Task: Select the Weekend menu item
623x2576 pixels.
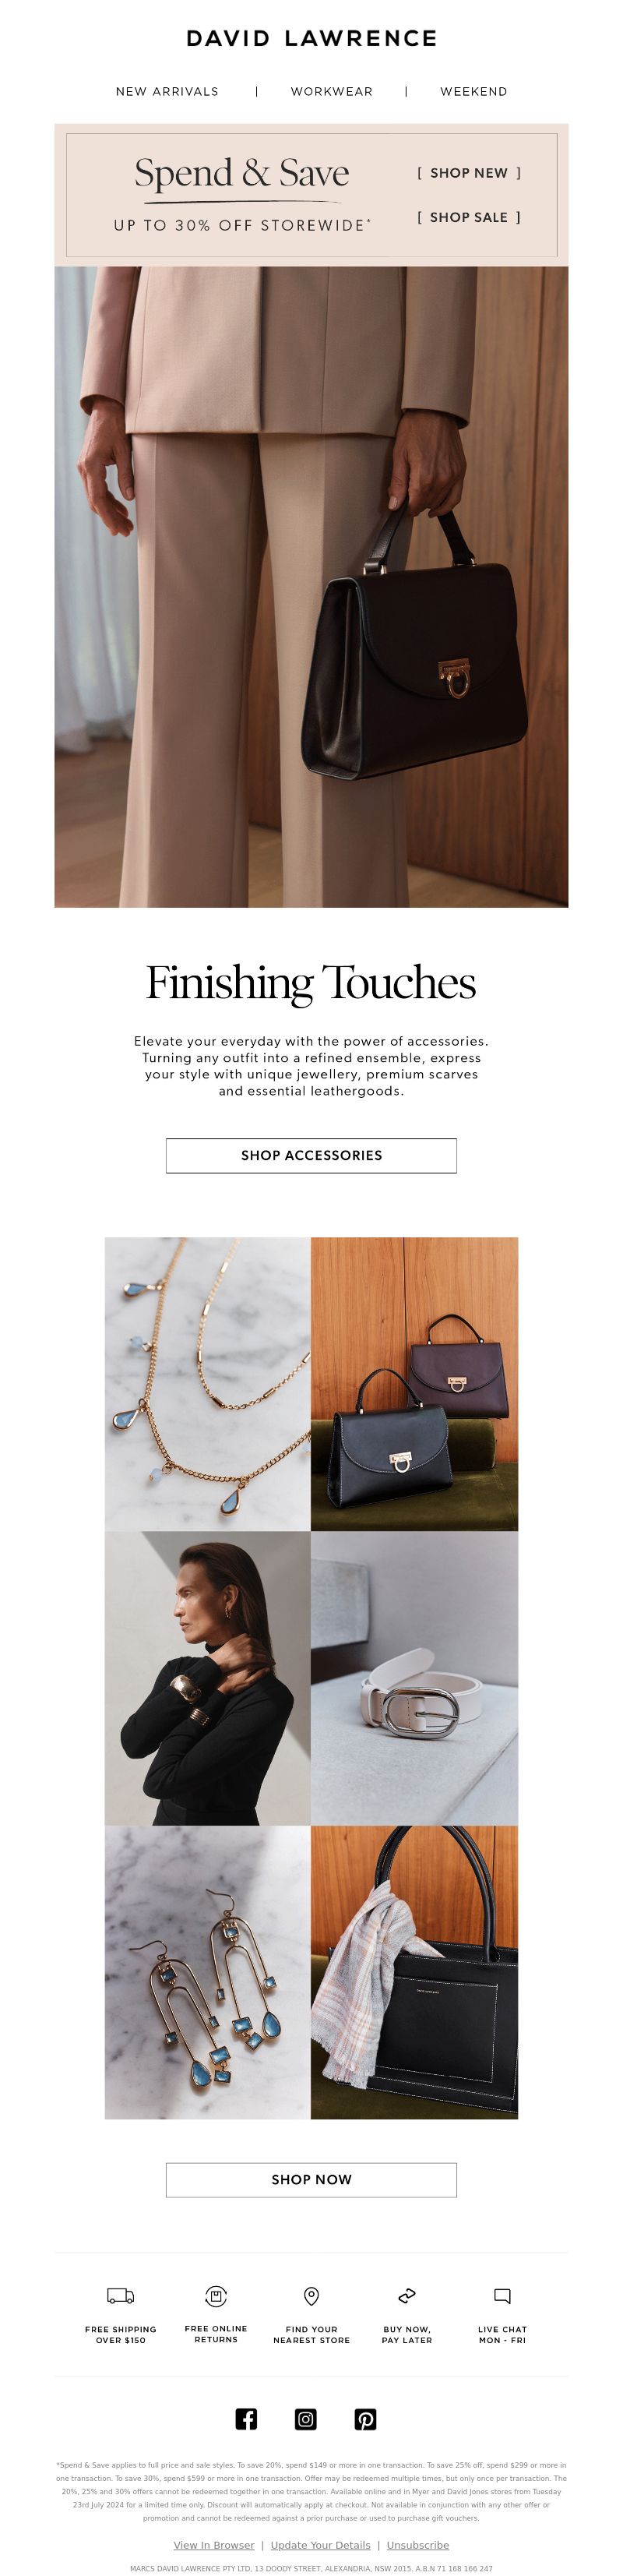Action: pyautogui.click(x=474, y=91)
